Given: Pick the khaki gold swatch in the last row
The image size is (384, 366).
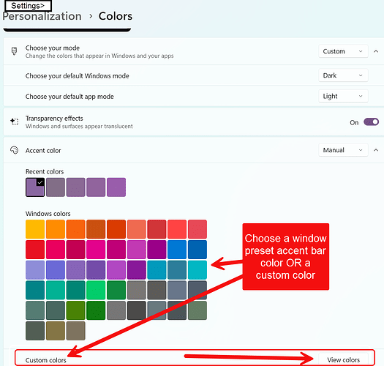Looking at the screenshot, I should click(56, 331).
